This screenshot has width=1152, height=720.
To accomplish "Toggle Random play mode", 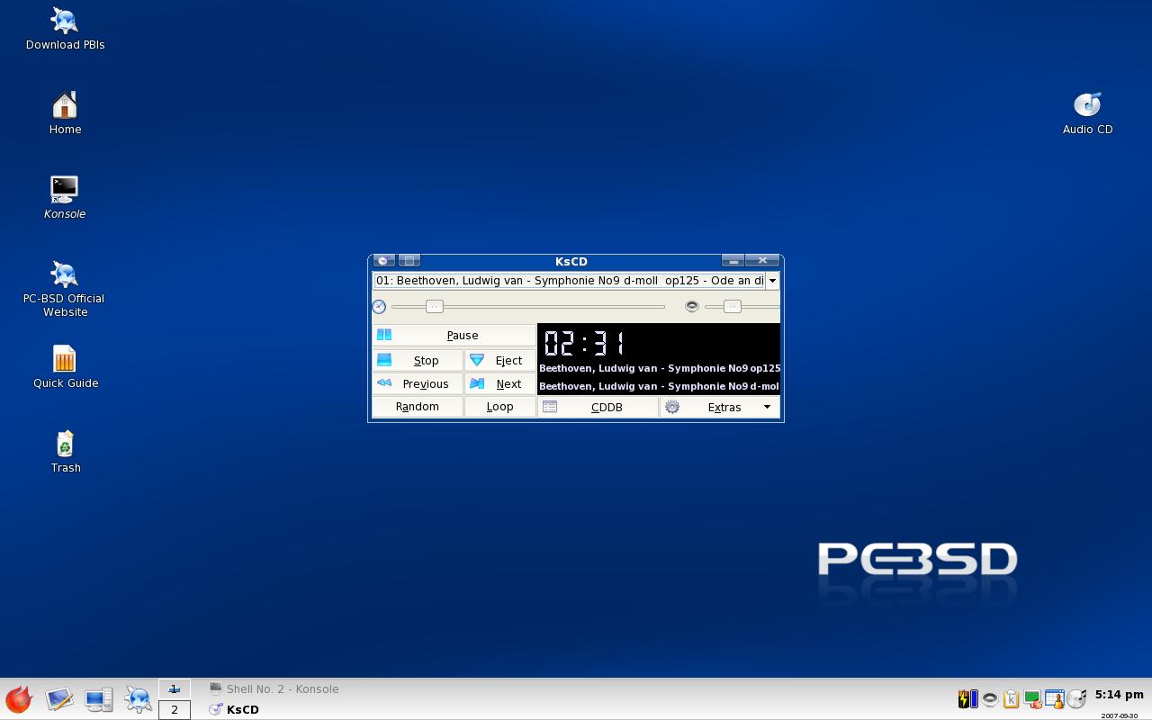I will 418,407.
